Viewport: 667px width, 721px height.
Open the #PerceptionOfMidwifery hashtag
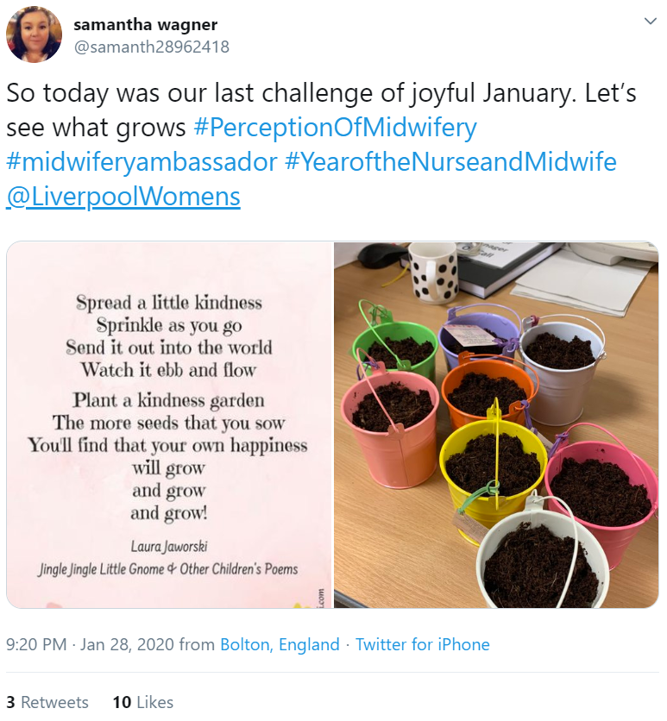click(336, 128)
